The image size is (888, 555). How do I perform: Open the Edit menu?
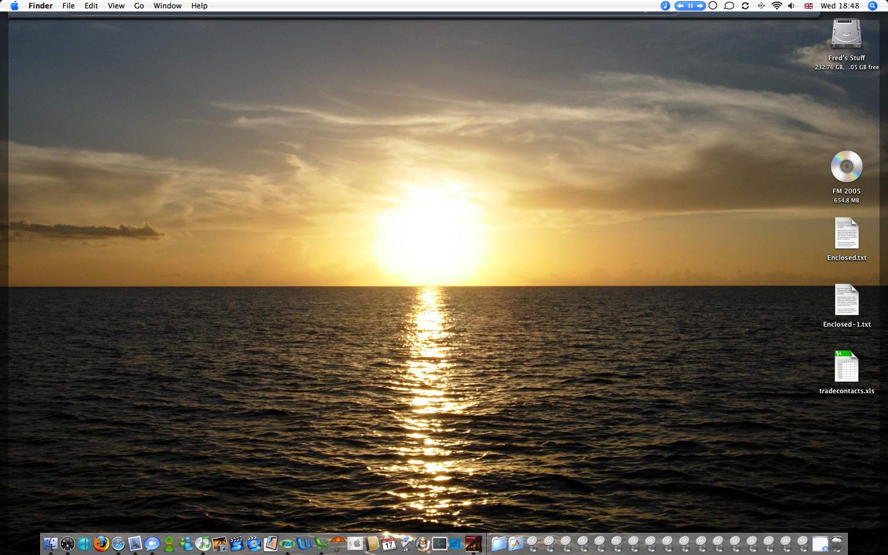[91, 6]
